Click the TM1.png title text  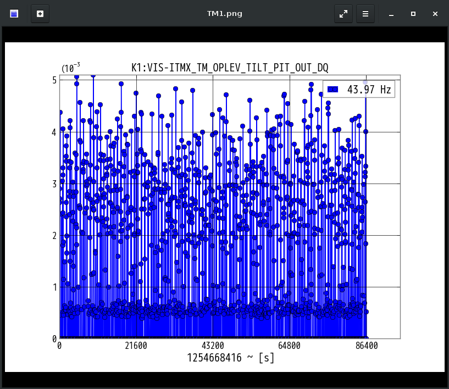224,14
